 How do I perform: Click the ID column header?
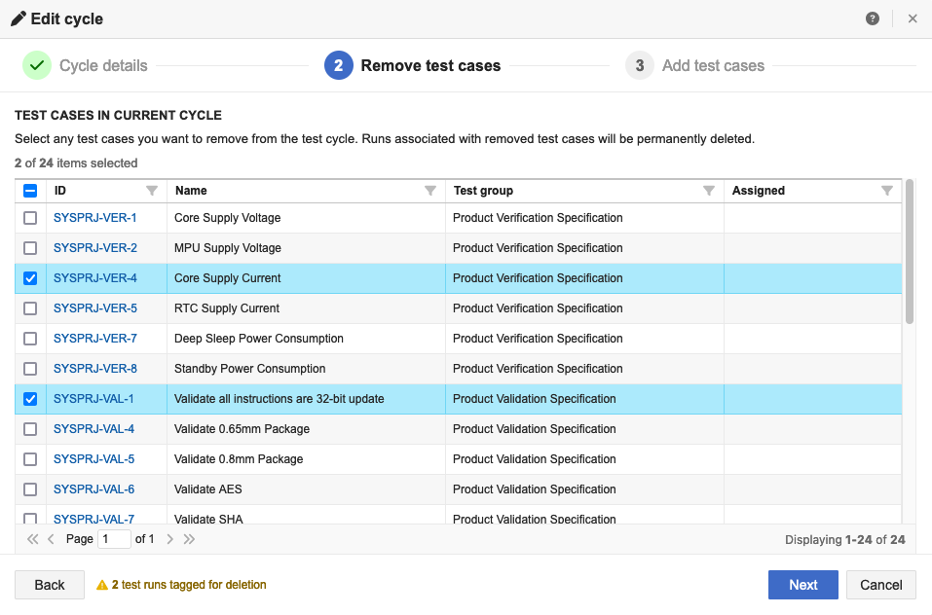106,191
